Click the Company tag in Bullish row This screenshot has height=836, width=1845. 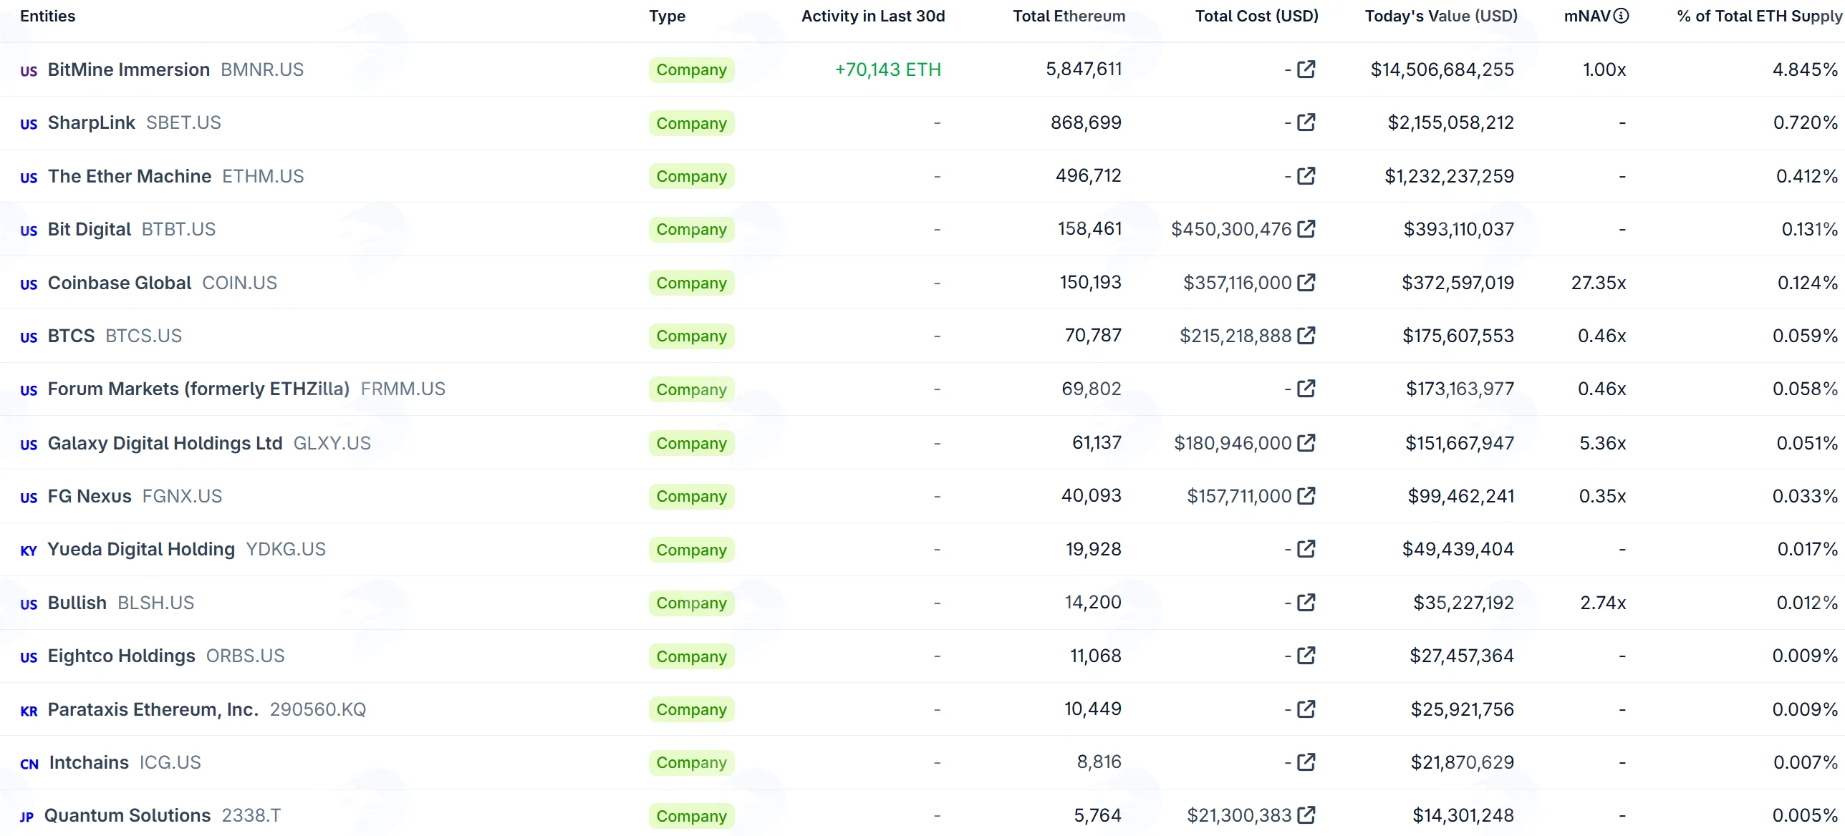(x=692, y=603)
